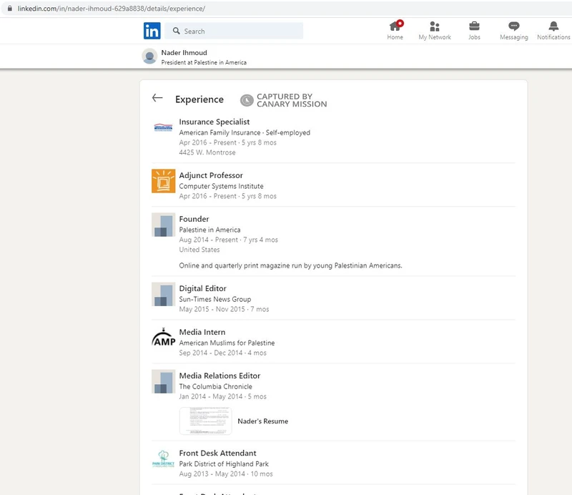Screen dimensions: 572x495
Task: Click the back arrow beside Experience
Action: 157,98
